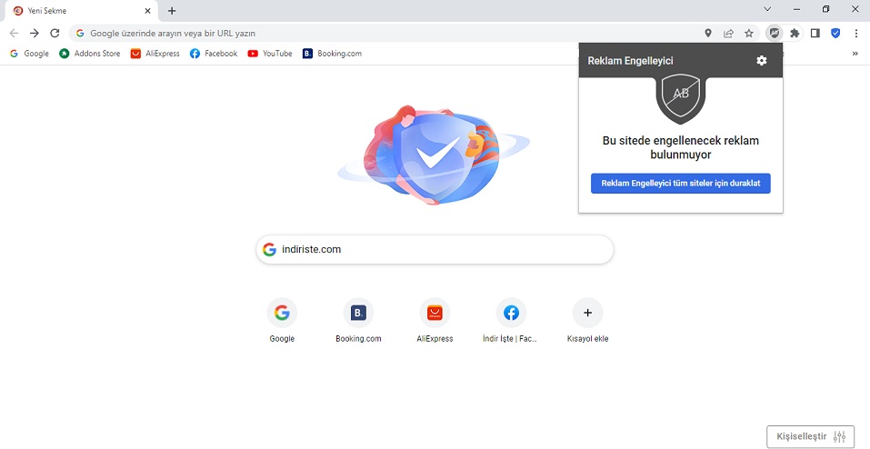
Task: Click the Google icon in search box
Action: pos(270,249)
